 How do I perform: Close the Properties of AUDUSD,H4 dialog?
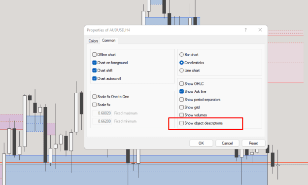[x=260, y=30]
